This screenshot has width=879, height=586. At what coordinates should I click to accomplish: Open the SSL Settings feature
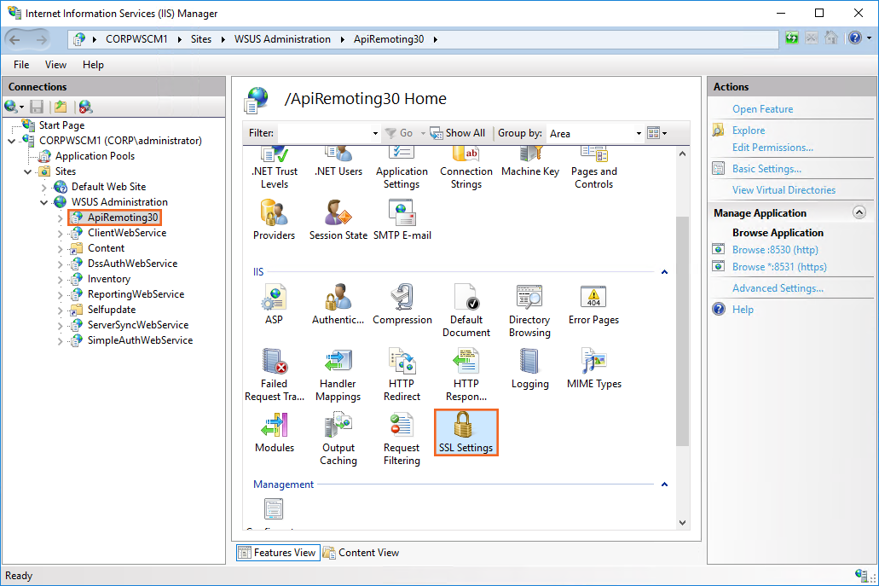[466, 432]
